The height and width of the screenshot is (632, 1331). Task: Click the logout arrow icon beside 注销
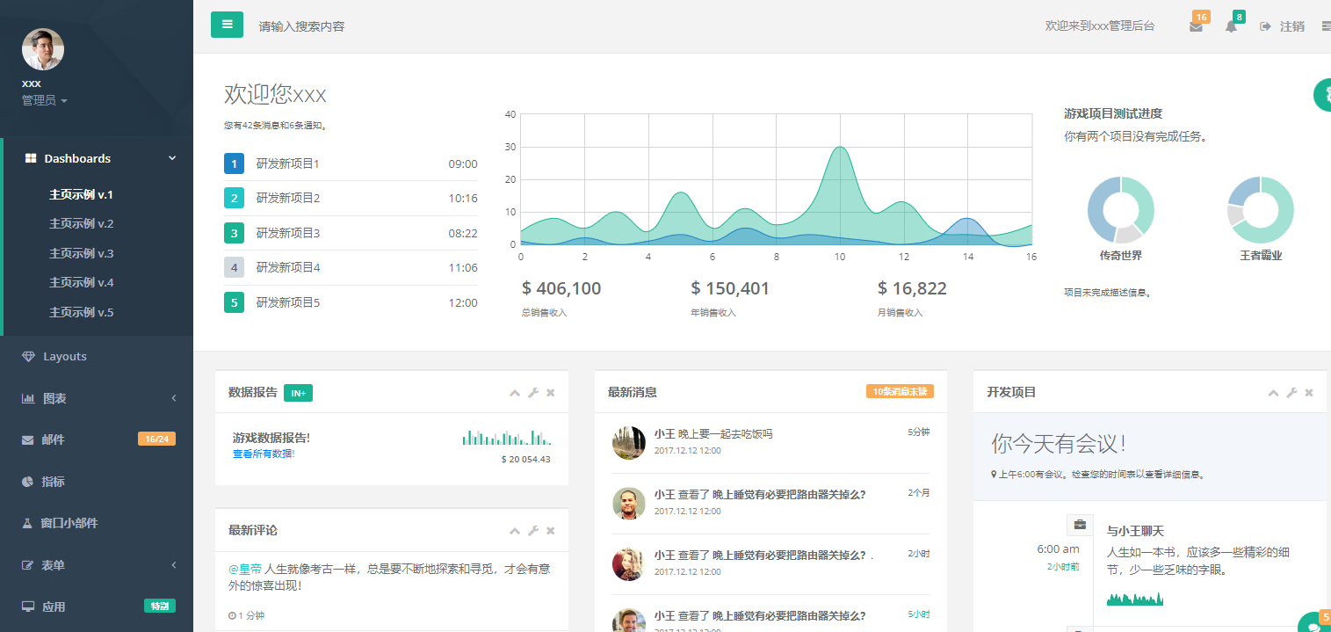click(1265, 26)
